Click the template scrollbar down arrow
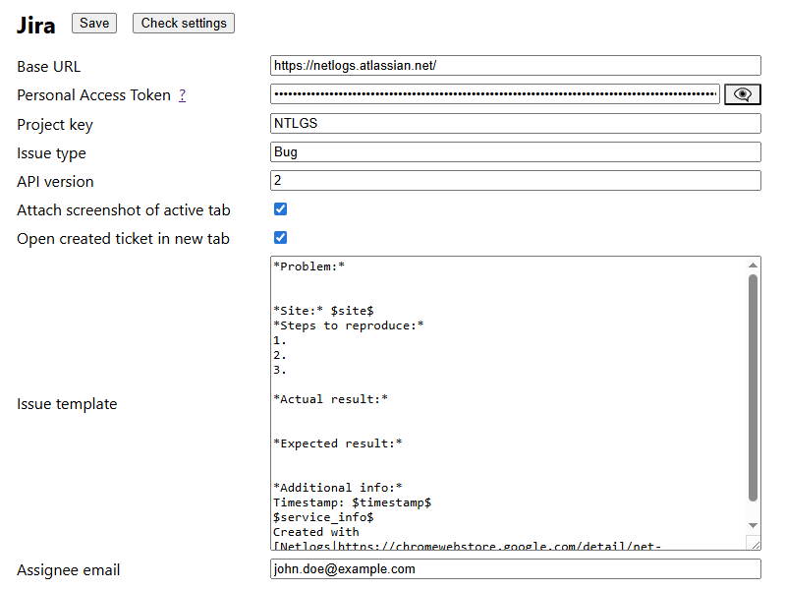The image size is (785, 590). pos(753,525)
